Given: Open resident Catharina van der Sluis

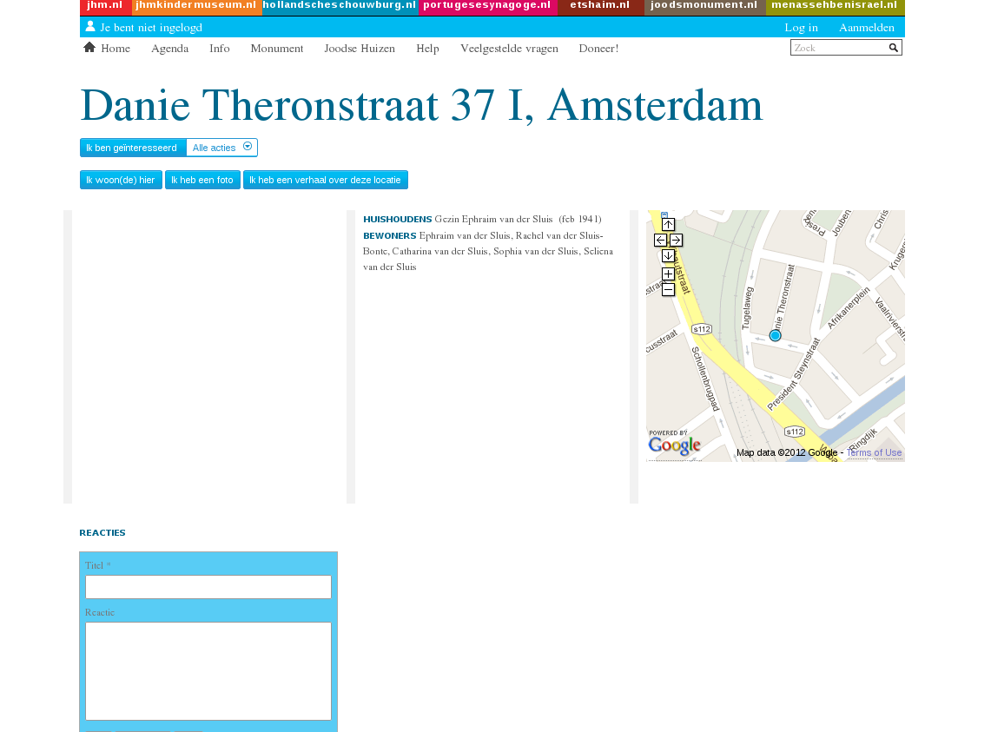Looking at the screenshot, I should (x=439, y=252).
